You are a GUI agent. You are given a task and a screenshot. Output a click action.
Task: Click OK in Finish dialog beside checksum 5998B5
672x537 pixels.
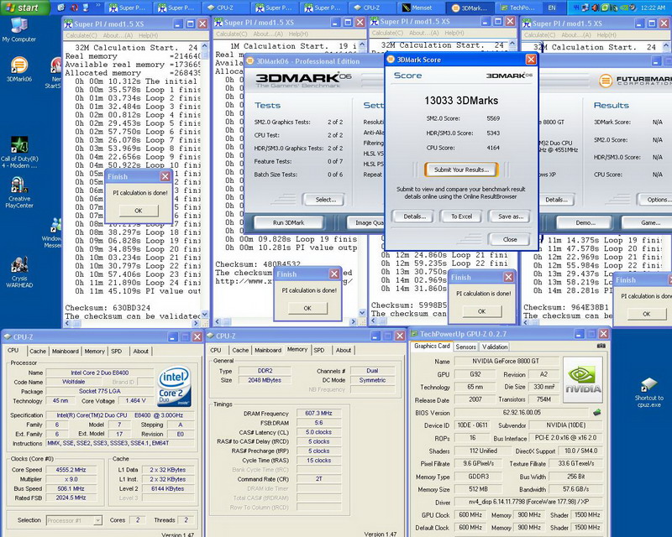481,311
